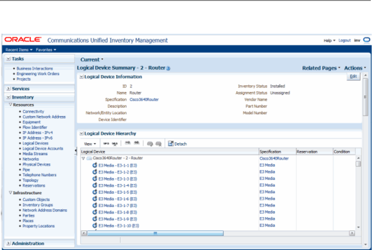372x250 pixels.
Task: Click the left panel splitter collapse handle
Action: (x=76, y=151)
